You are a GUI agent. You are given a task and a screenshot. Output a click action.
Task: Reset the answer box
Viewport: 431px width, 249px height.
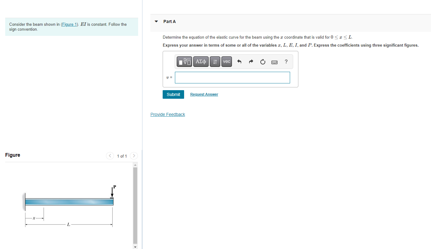click(x=263, y=62)
